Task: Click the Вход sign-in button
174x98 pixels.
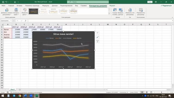Action: tap(150, 2)
